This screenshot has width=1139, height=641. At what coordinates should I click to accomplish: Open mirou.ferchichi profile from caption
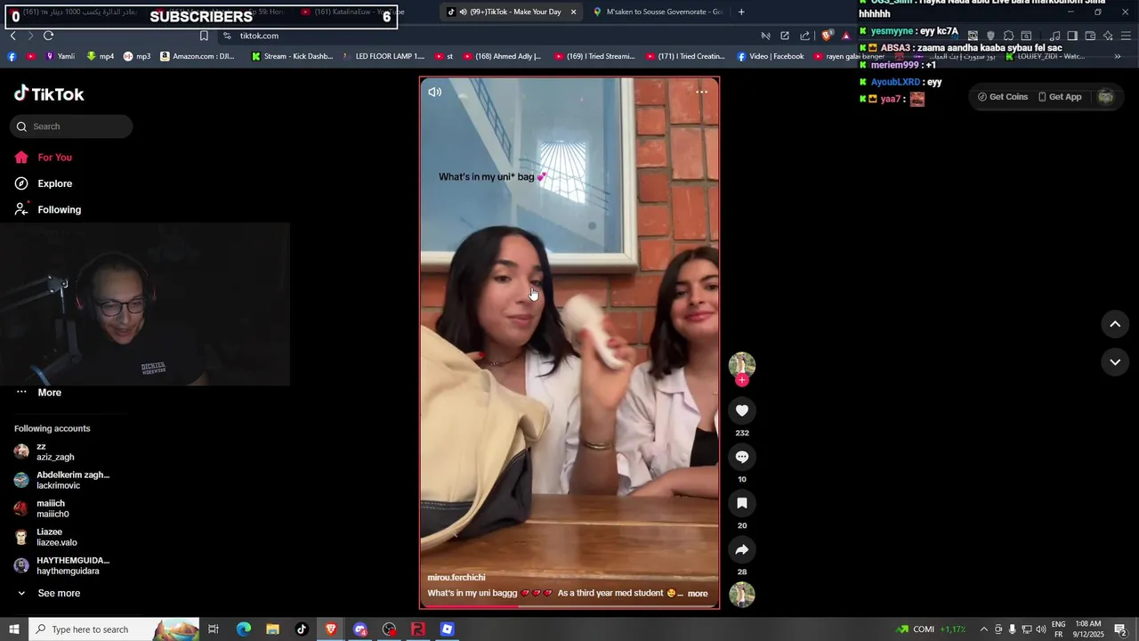click(x=456, y=578)
